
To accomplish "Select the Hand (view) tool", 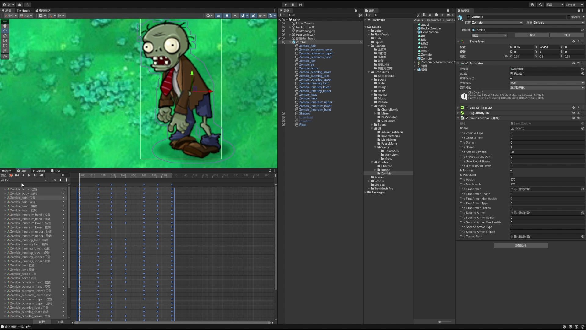I will pyautogui.click(x=5, y=26).
